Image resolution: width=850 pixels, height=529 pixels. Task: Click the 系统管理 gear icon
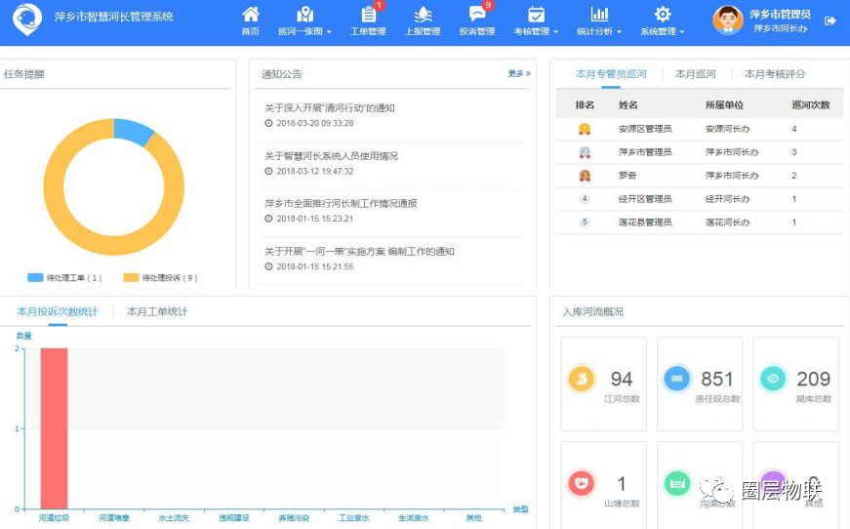(x=663, y=15)
